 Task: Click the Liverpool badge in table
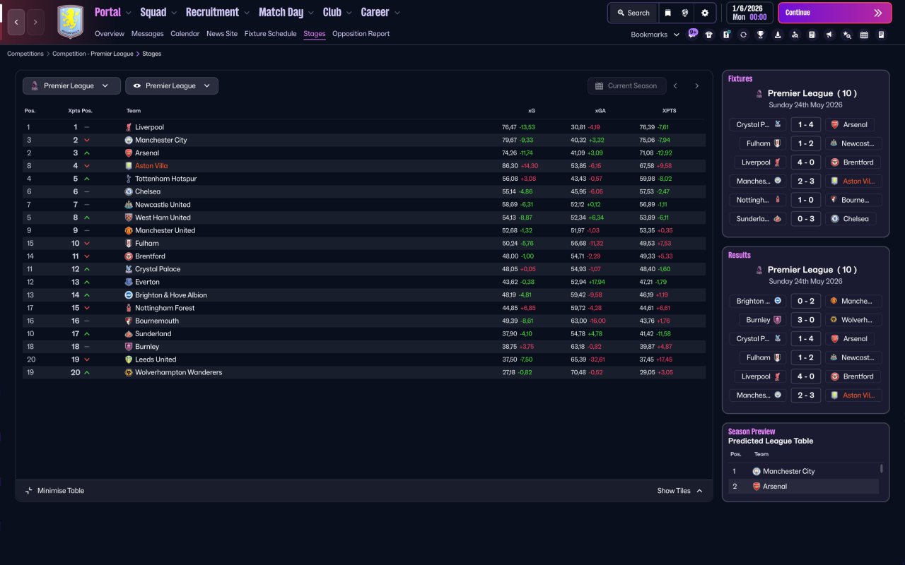[129, 127]
